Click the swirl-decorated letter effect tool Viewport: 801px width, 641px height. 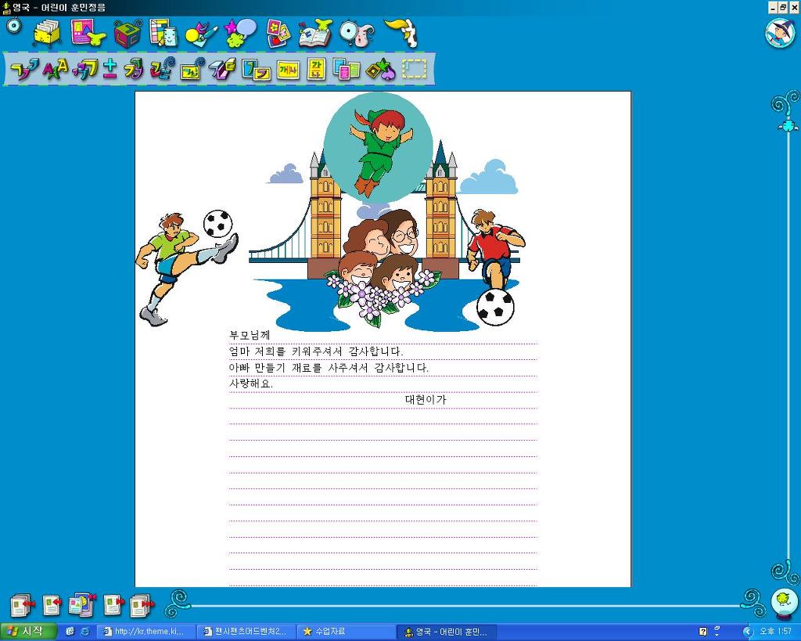[x=163, y=69]
